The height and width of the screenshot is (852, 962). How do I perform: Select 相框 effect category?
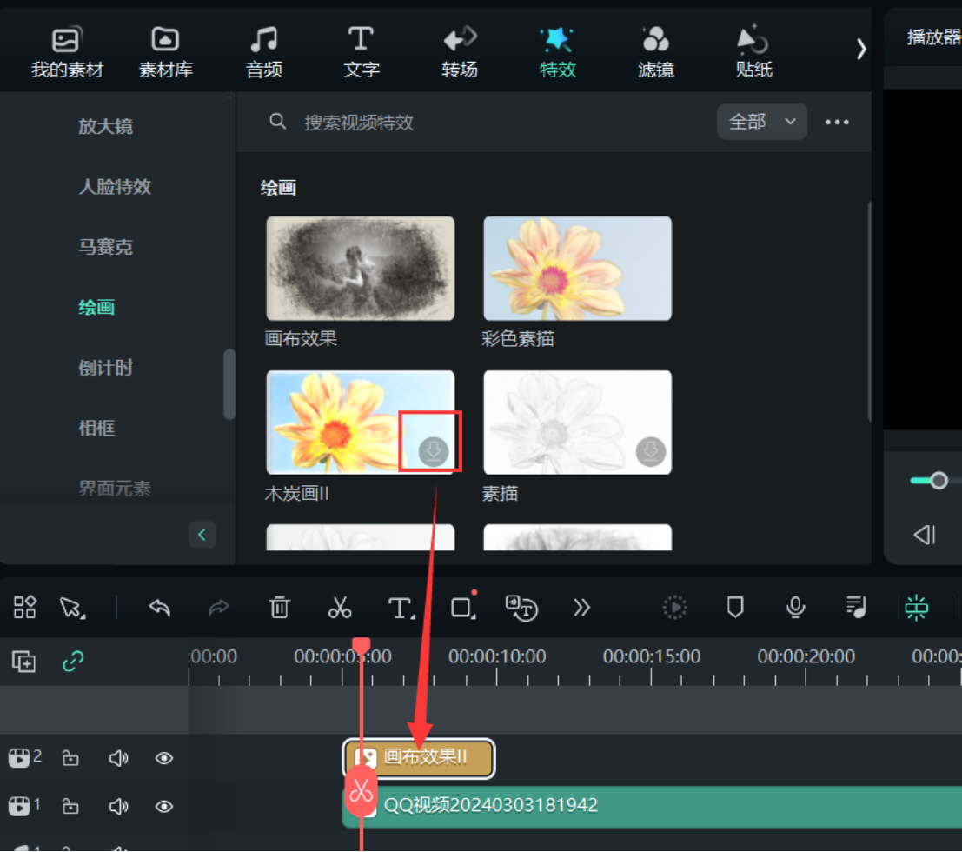pos(96,428)
